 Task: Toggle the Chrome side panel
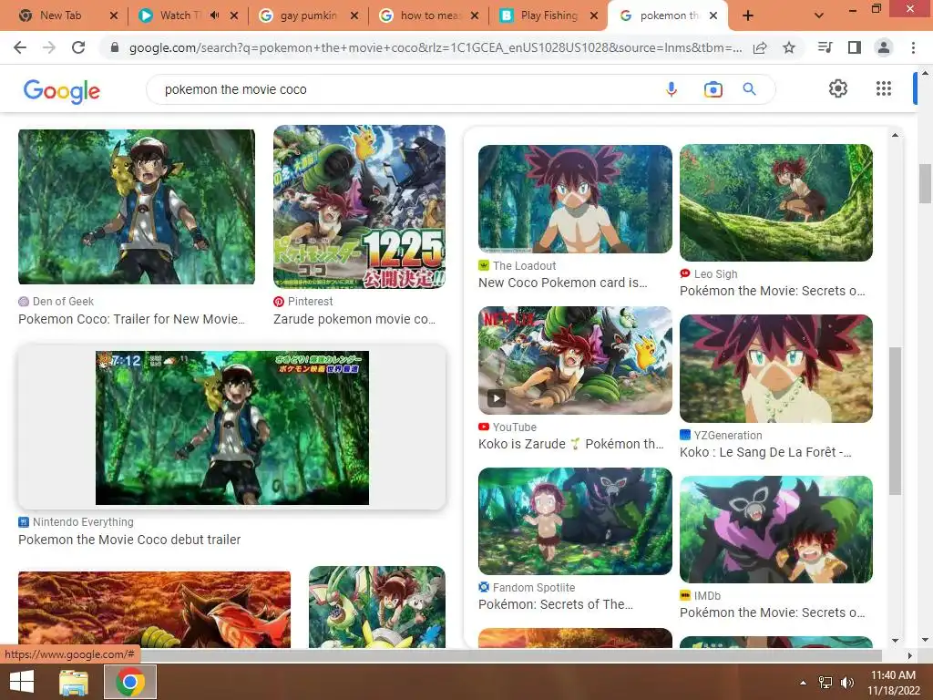pos(855,47)
